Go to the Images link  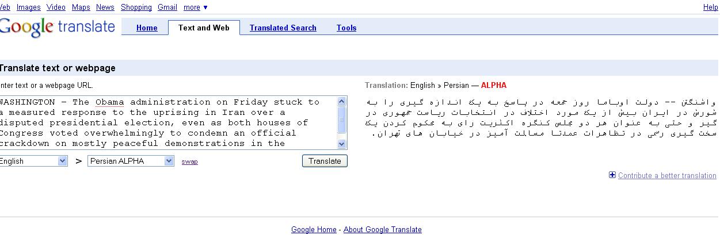(28, 7)
